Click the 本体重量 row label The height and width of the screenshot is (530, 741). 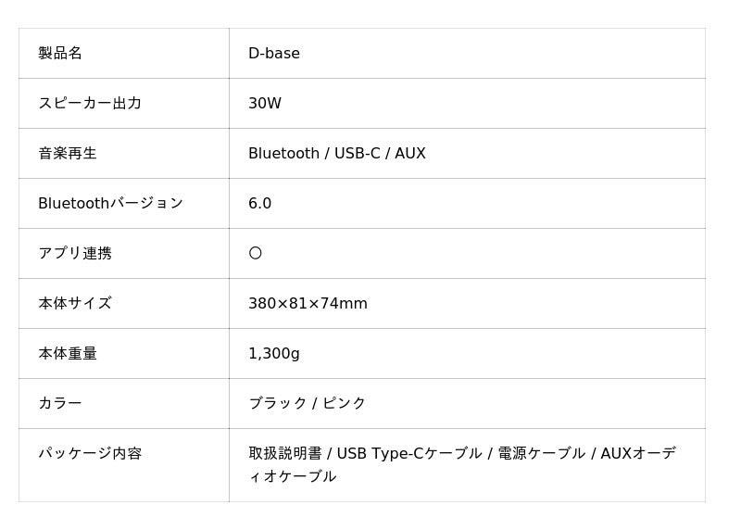coord(68,354)
